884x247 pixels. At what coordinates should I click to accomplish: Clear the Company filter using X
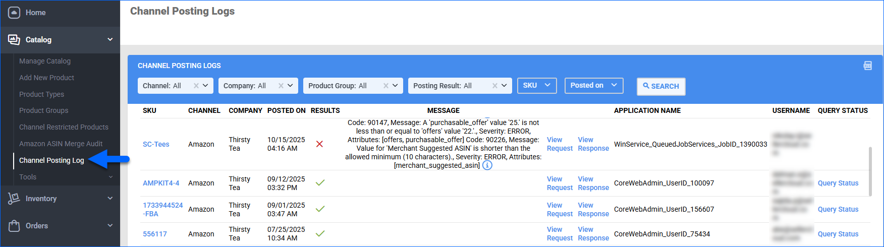tap(281, 86)
